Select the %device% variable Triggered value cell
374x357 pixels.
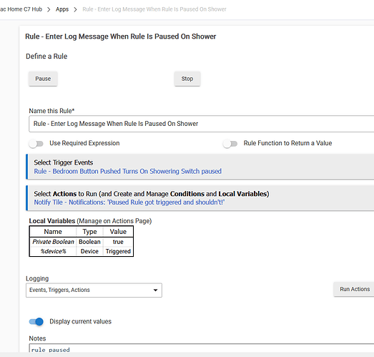tap(118, 251)
